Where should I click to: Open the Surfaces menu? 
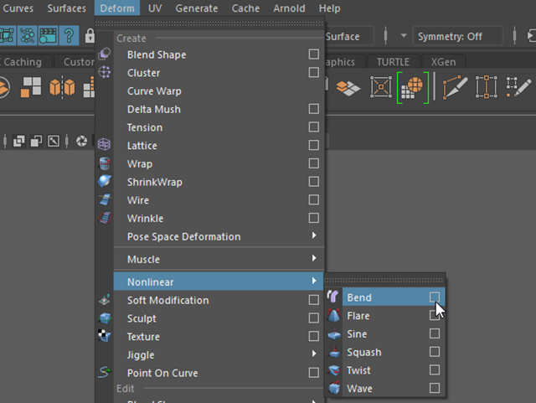[x=66, y=8]
